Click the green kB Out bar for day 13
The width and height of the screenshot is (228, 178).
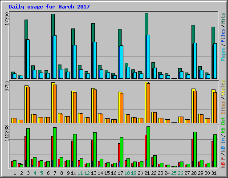coord(95,150)
